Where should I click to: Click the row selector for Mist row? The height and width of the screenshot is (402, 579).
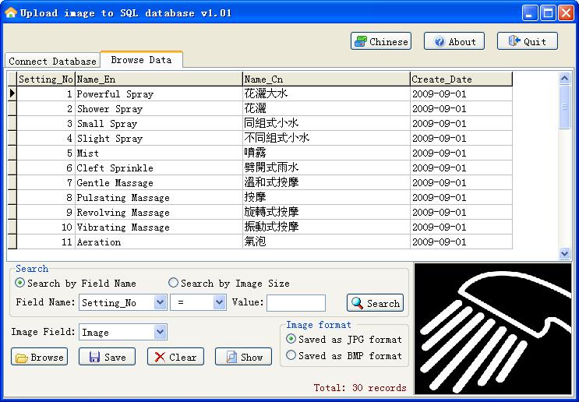point(12,153)
